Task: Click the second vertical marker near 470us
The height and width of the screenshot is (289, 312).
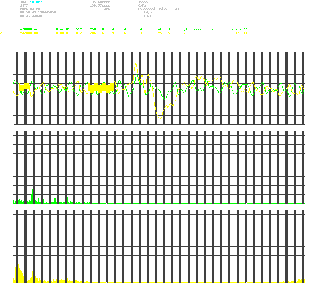Action: [150, 85]
